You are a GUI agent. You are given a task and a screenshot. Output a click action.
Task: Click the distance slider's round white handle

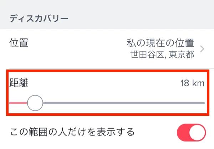(35, 103)
